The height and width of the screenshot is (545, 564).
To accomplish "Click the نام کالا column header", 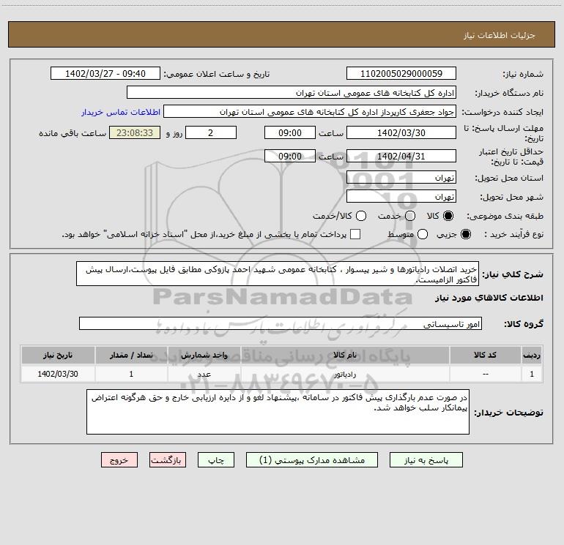I will [x=344, y=355].
